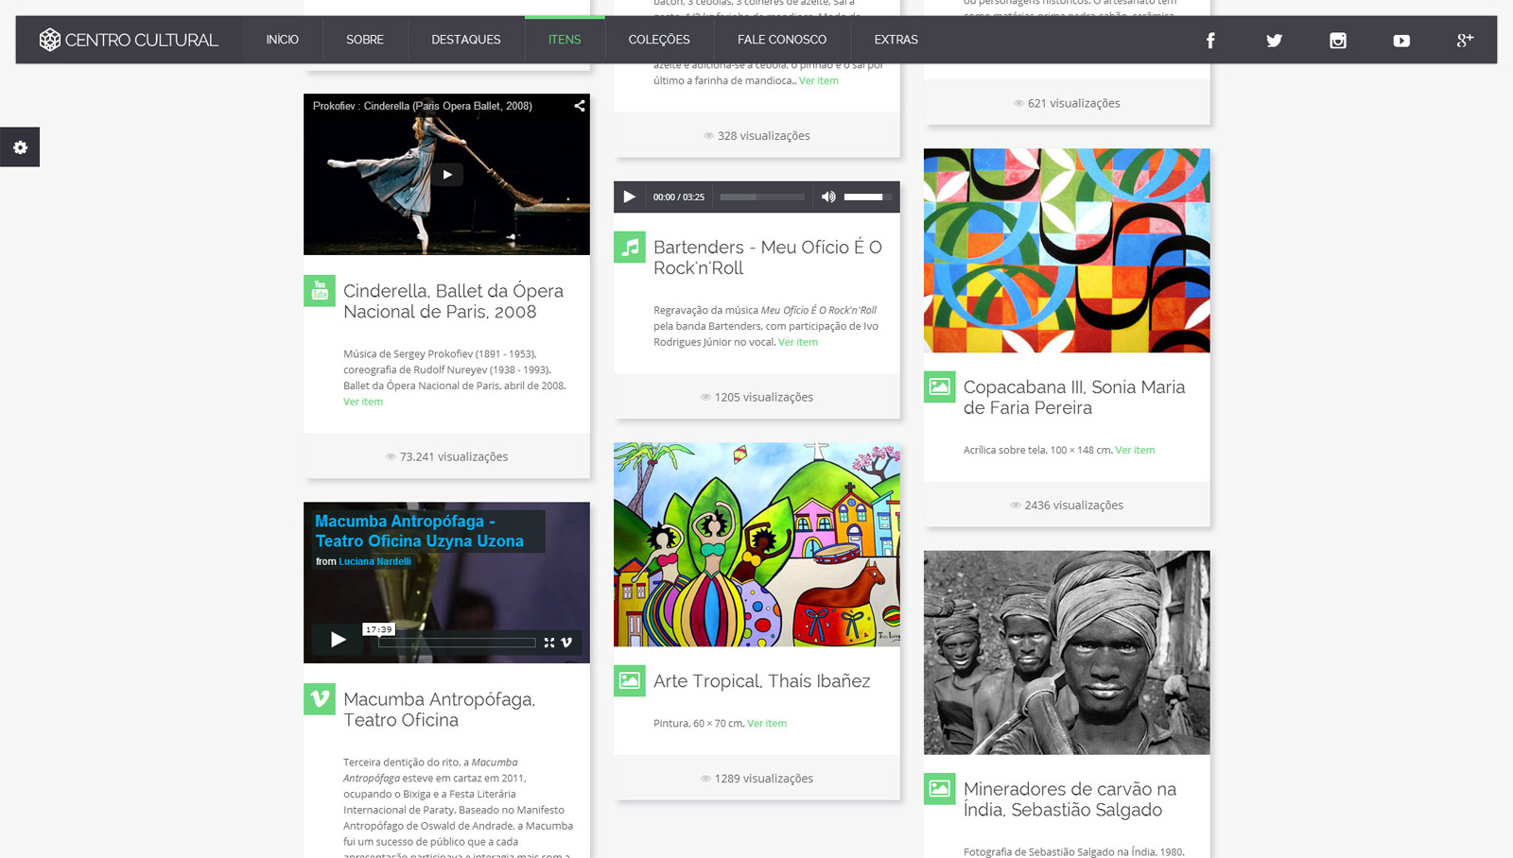The width and height of the screenshot is (1513, 858).
Task: Open the YouTube channel icon
Action: [x=1401, y=41]
